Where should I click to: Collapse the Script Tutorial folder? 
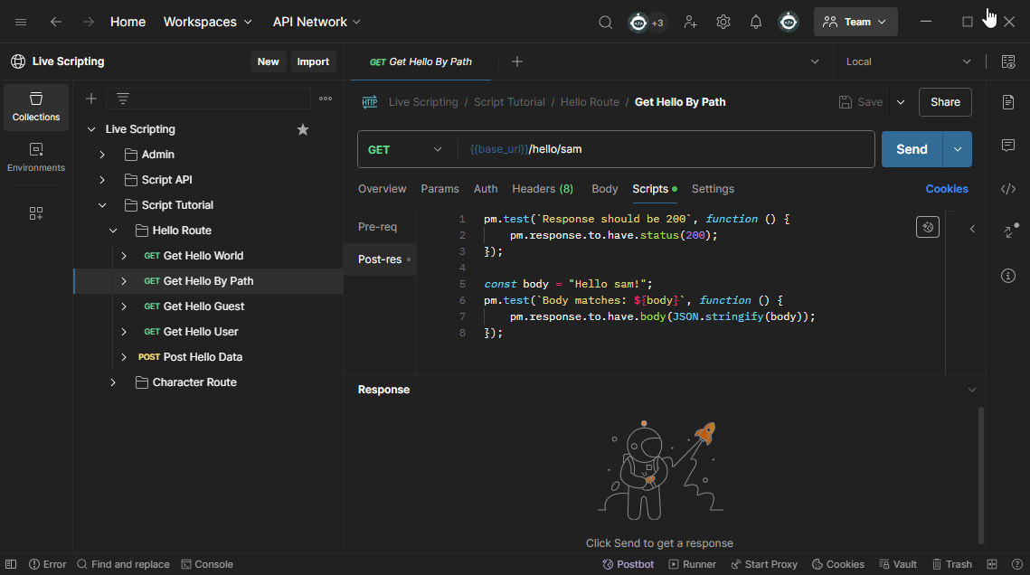click(x=102, y=205)
